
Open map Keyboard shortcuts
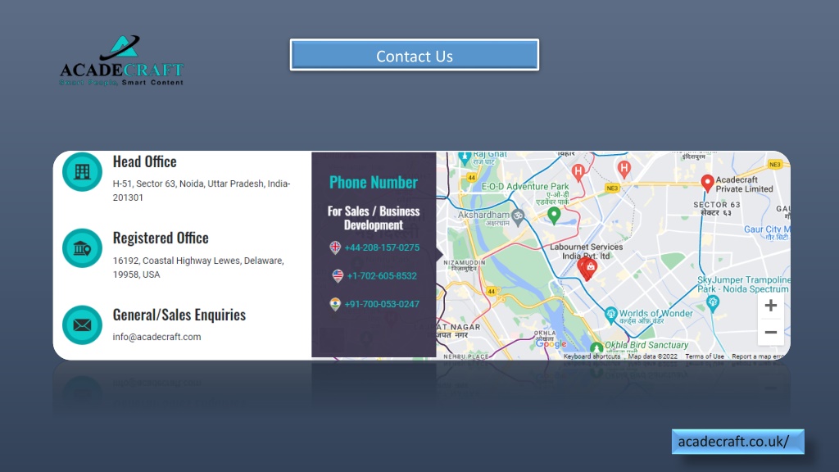[592, 356]
